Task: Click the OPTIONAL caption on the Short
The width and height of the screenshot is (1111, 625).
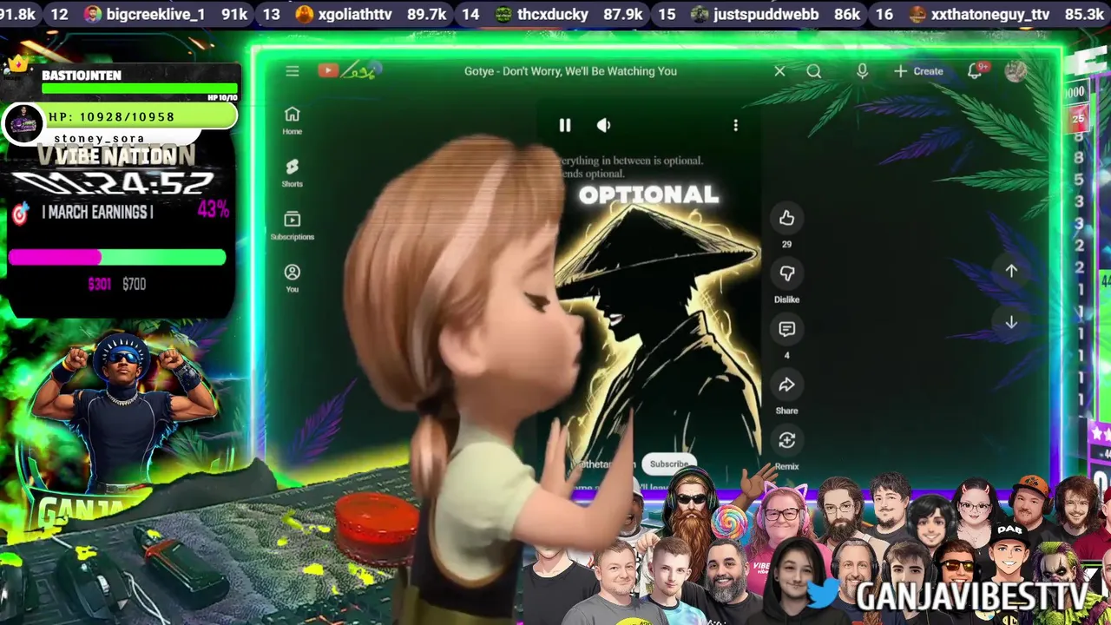Action: (x=649, y=194)
